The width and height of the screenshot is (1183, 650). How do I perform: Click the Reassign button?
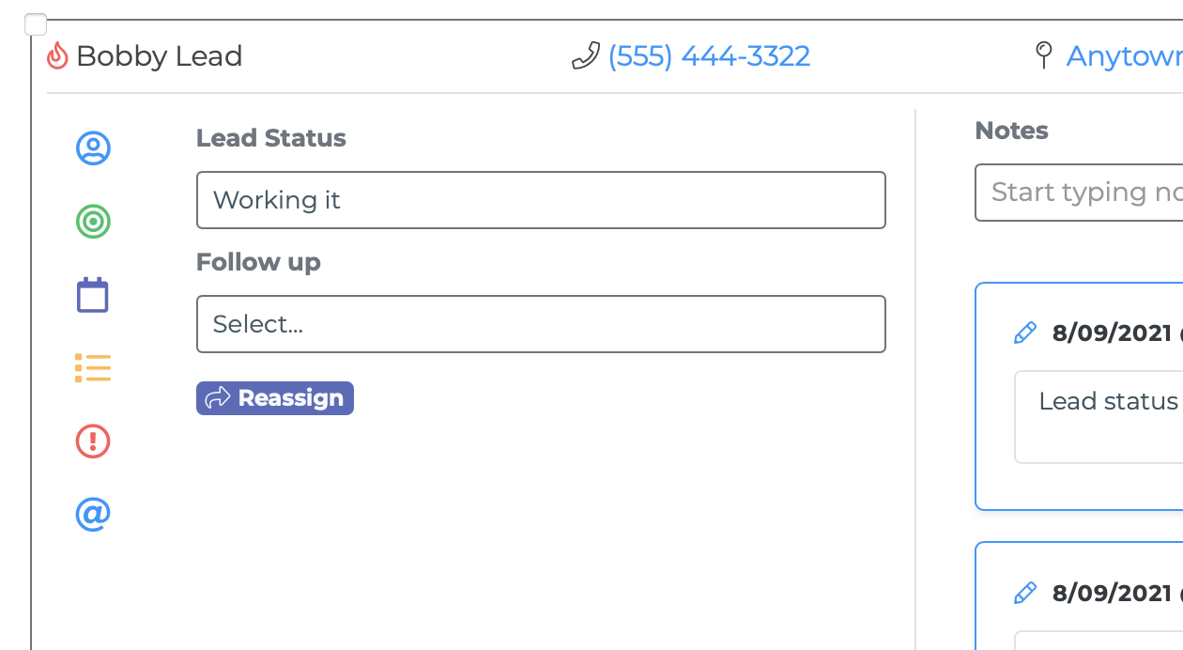(275, 398)
